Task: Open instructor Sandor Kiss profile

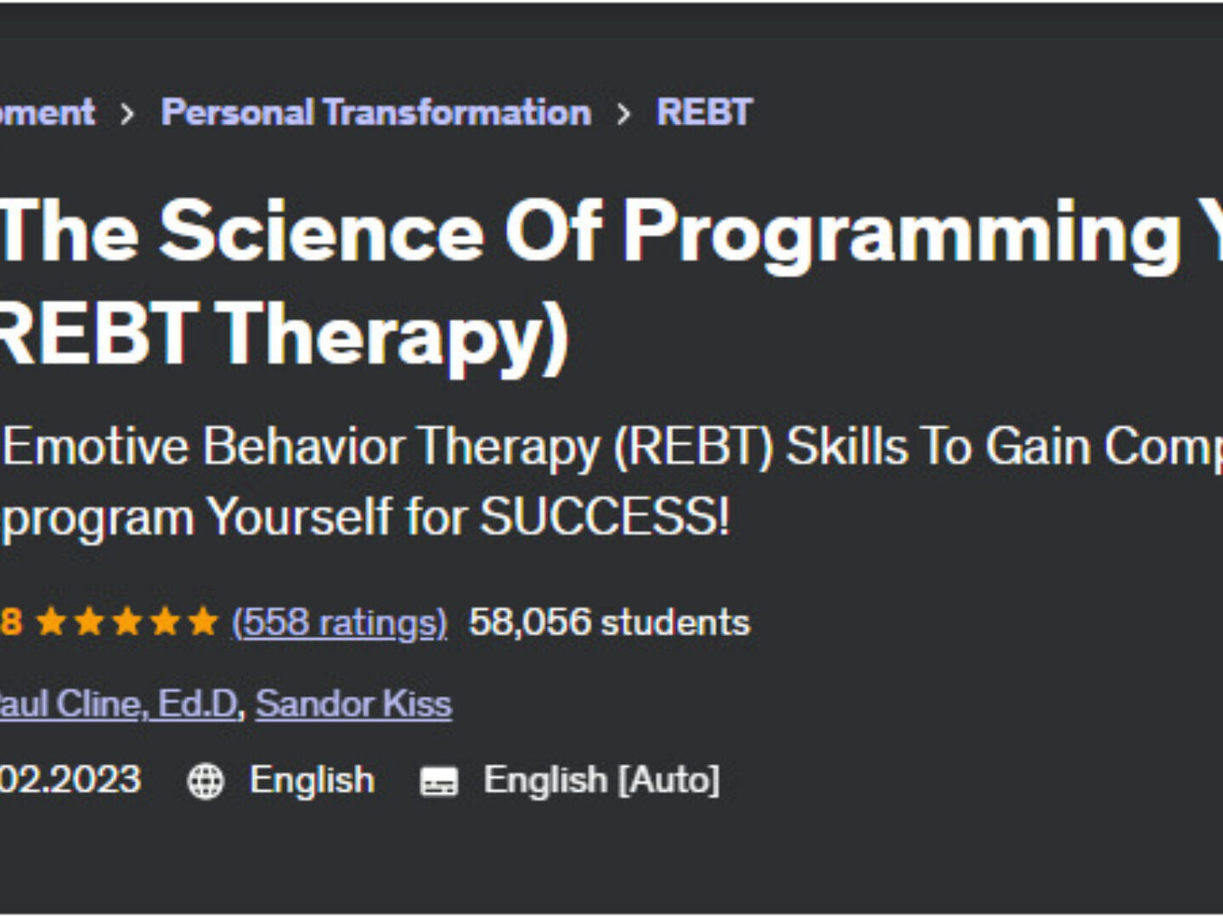Action: coord(353,704)
